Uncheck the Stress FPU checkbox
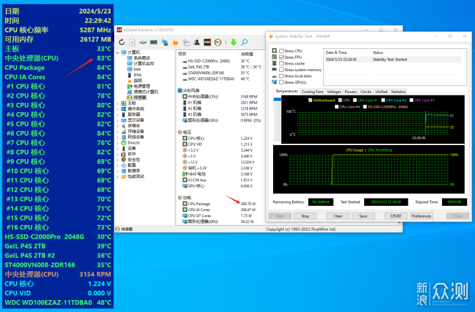475x312 pixels. pyautogui.click(x=282, y=57)
